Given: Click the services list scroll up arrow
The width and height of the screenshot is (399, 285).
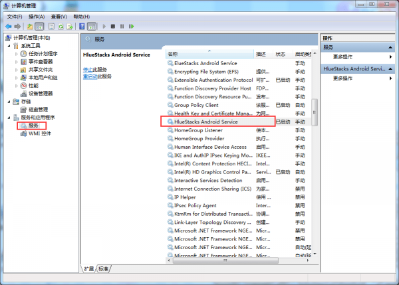Looking at the screenshot, I should [x=315, y=53].
